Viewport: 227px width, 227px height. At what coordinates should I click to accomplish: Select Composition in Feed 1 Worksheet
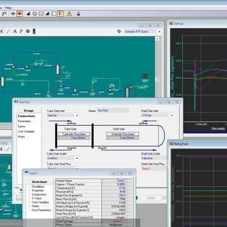coord(39,194)
